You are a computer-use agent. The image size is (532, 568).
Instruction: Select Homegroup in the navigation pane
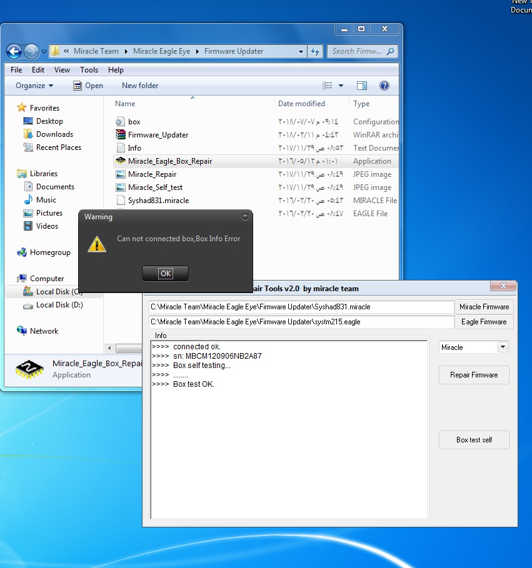[50, 252]
